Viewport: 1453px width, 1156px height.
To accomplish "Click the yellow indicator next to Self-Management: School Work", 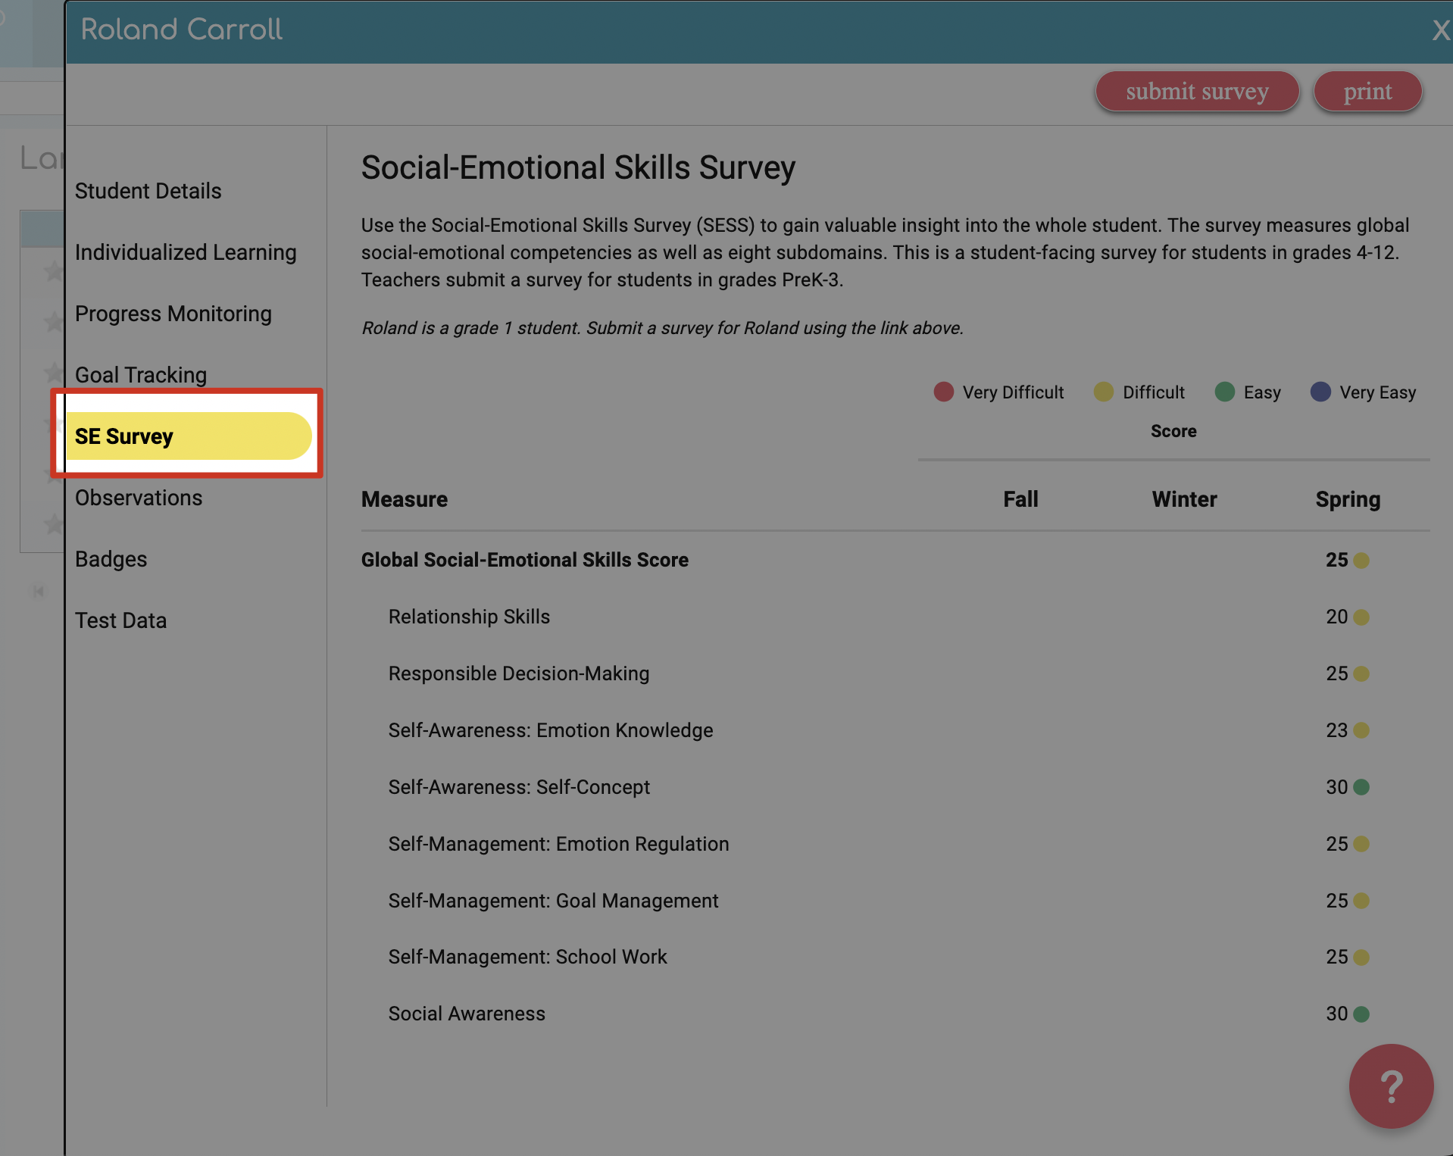I will [1361, 957].
